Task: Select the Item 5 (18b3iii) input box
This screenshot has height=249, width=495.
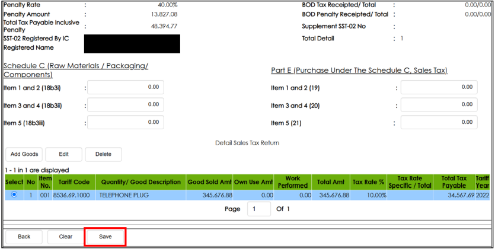Action: (126, 123)
